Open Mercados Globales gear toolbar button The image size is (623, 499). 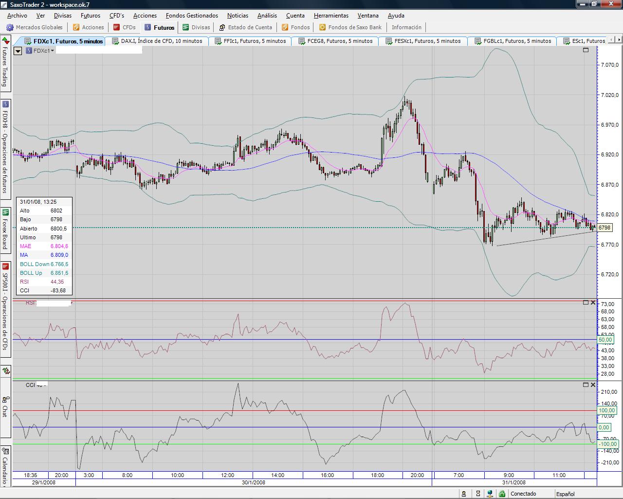coord(34,27)
